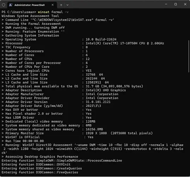Click the 'SimpleDWMState::ProcessCommandLine' function line
The image size is (190, 177).
[62, 160]
